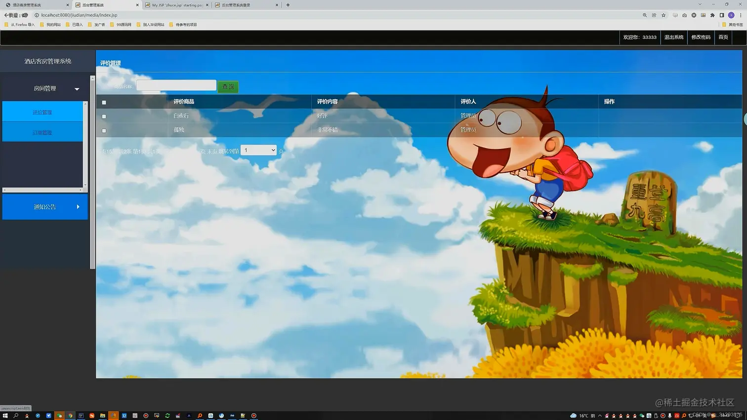Click the round W extension icon
Viewport: 747px width, 420px height.
tap(694, 15)
